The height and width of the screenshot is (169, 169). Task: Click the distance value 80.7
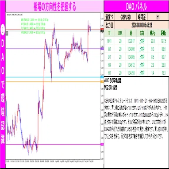(x=163, y=57)
